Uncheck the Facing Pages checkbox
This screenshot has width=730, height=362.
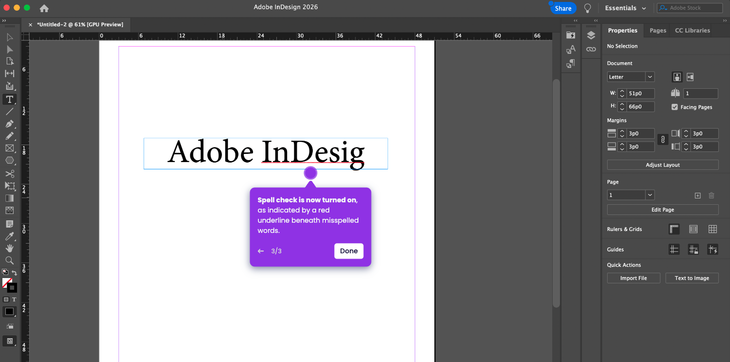(675, 107)
